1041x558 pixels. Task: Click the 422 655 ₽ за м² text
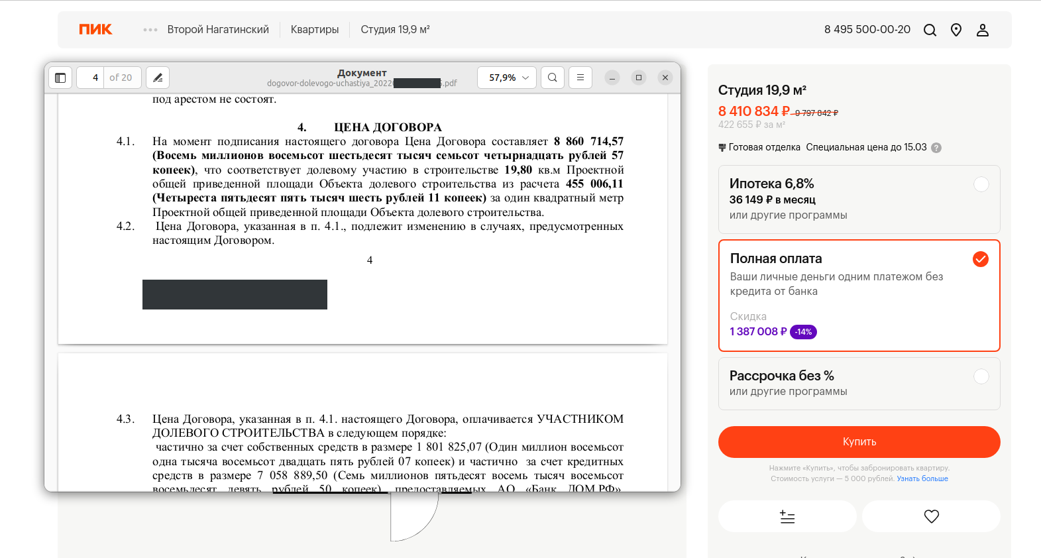point(751,125)
